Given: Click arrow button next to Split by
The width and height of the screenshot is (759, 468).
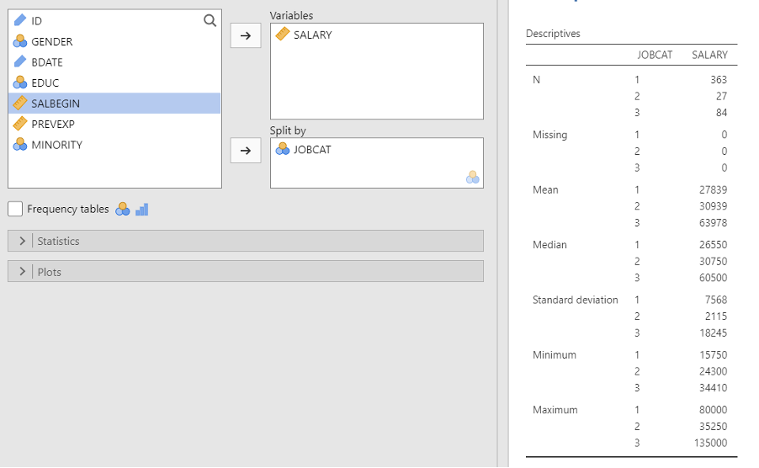Looking at the screenshot, I should [246, 150].
